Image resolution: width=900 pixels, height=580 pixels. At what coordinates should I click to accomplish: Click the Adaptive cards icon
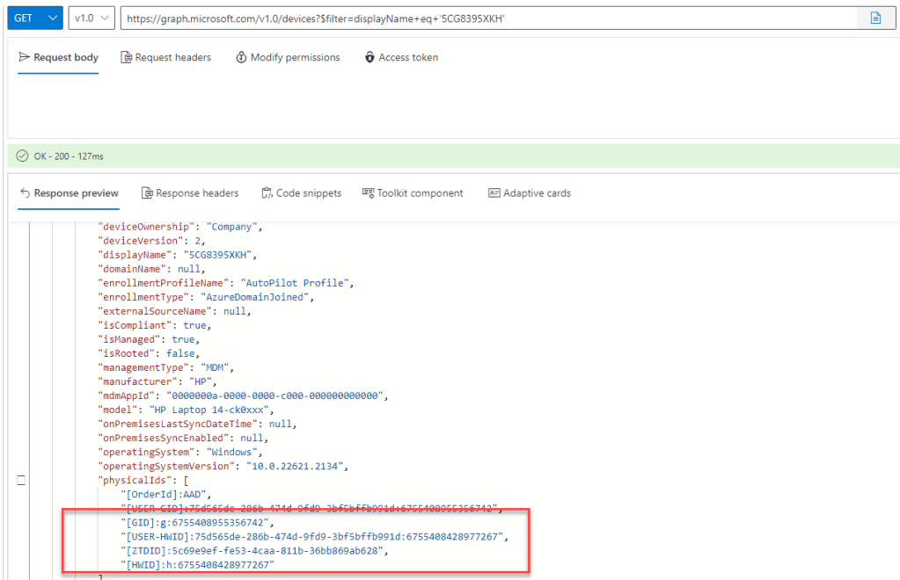494,193
